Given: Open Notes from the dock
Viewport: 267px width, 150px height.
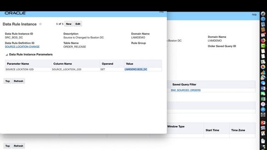Looking at the screenshot, I should [x=263, y=51].
